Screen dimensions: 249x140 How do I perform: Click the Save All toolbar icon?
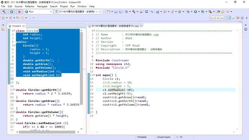click(x=120, y=12)
